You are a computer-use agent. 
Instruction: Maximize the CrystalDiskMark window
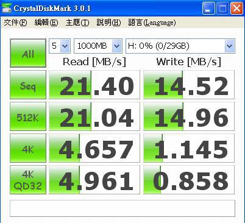pos(222,9)
